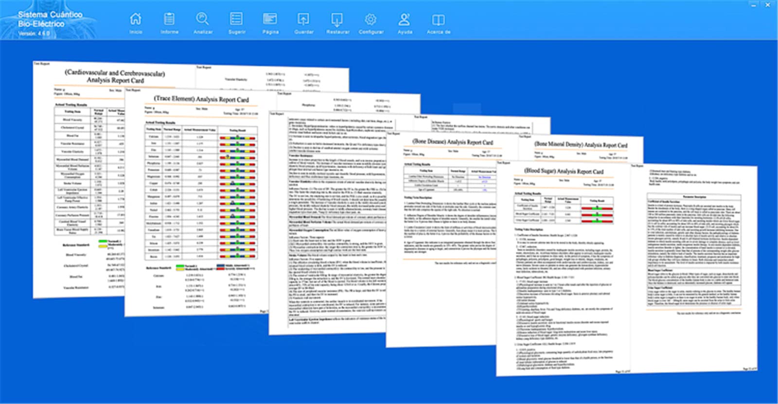
Task: Click the Sistema Cuántico Bio-Eléctrico logo
Action: tap(50, 23)
